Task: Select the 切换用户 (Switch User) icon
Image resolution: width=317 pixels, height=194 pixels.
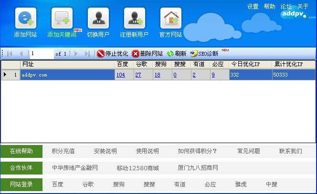Action: 98,18
